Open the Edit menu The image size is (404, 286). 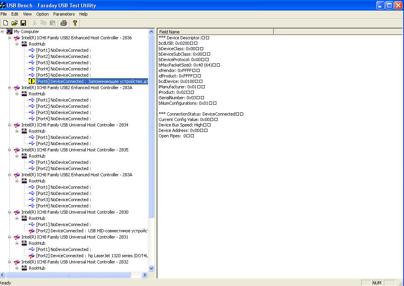pos(15,14)
